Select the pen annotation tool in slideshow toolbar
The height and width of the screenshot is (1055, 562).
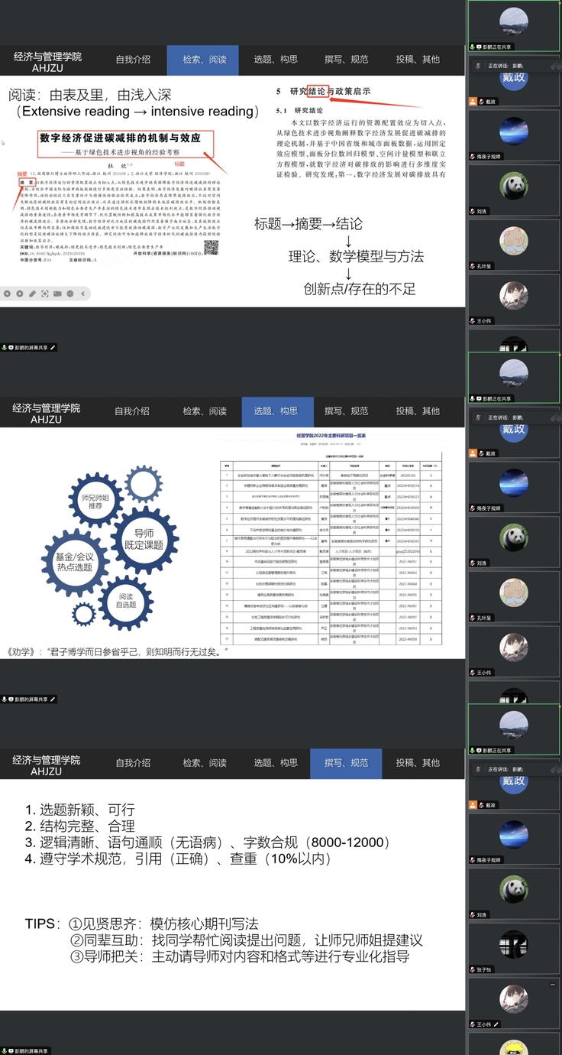point(32,293)
